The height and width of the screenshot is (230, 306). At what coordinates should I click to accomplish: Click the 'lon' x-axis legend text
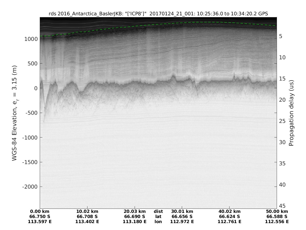[x=158, y=222]
